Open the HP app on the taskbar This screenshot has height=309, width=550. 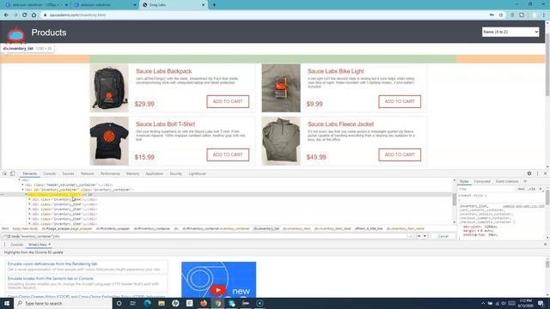[x=175, y=303]
